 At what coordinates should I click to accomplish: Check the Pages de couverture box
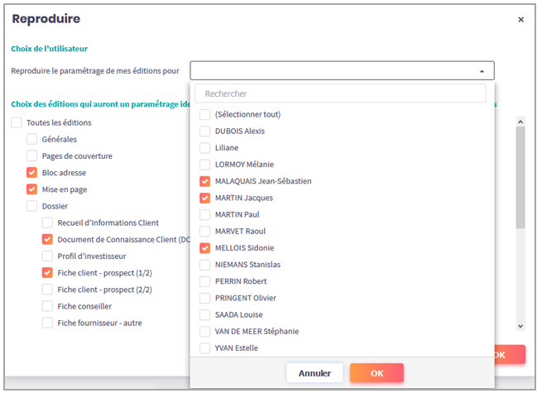pyautogui.click(x=32, y=156)
